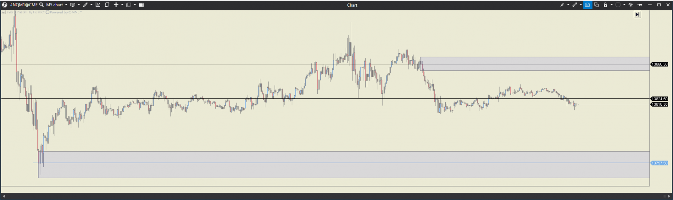Open symbol search magnifier icon
This screenshot has height=200, width=673.
coord(42,5)
